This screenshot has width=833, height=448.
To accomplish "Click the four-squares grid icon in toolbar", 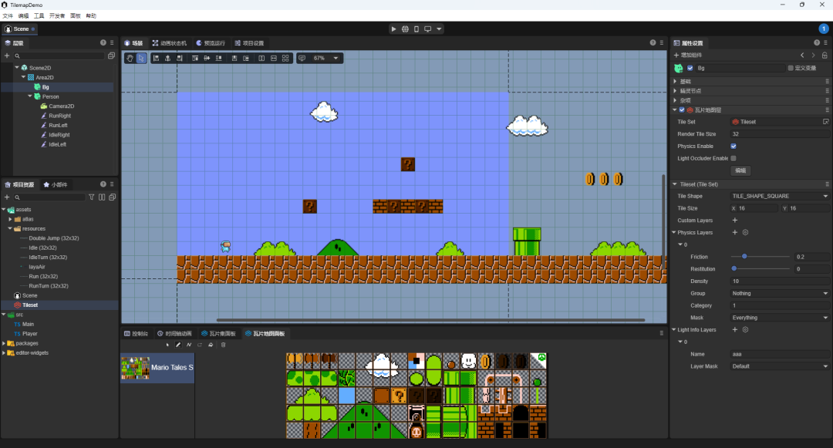I will 285,59.
